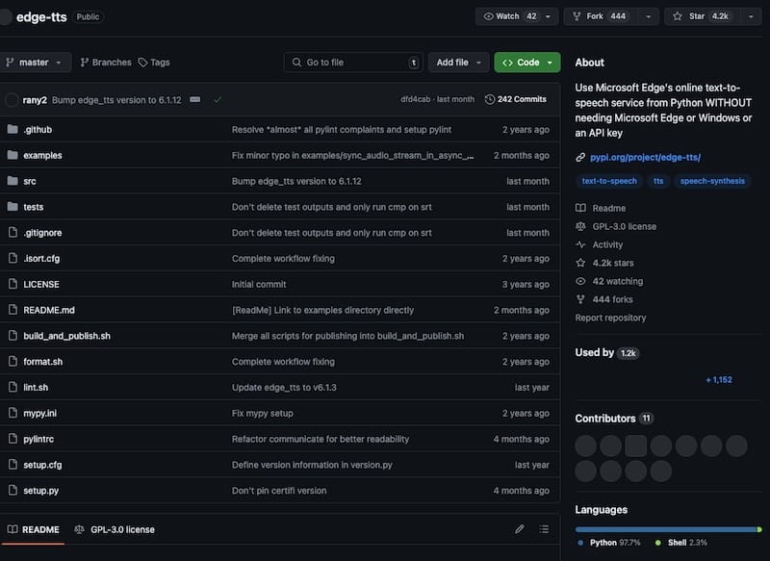Click the first contributor avatar

(x=586, y=446)
